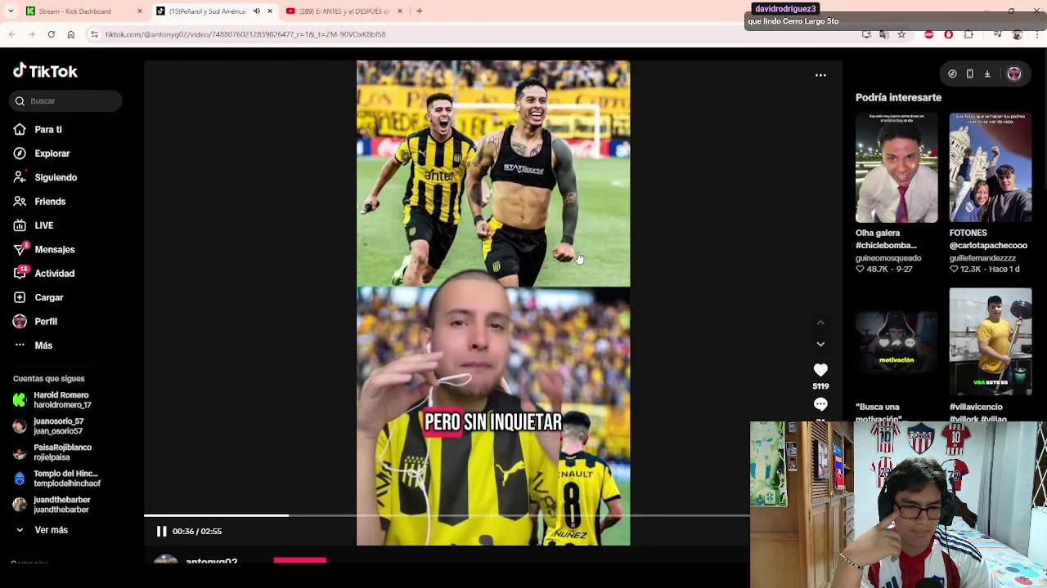This screenshot has height=588, width=1047.
Task: Open Adblock Plus extension
Action: point(928,34)
